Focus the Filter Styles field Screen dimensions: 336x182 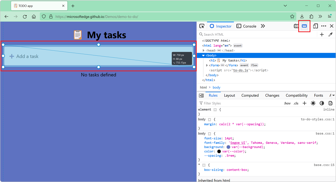(240, 103)
